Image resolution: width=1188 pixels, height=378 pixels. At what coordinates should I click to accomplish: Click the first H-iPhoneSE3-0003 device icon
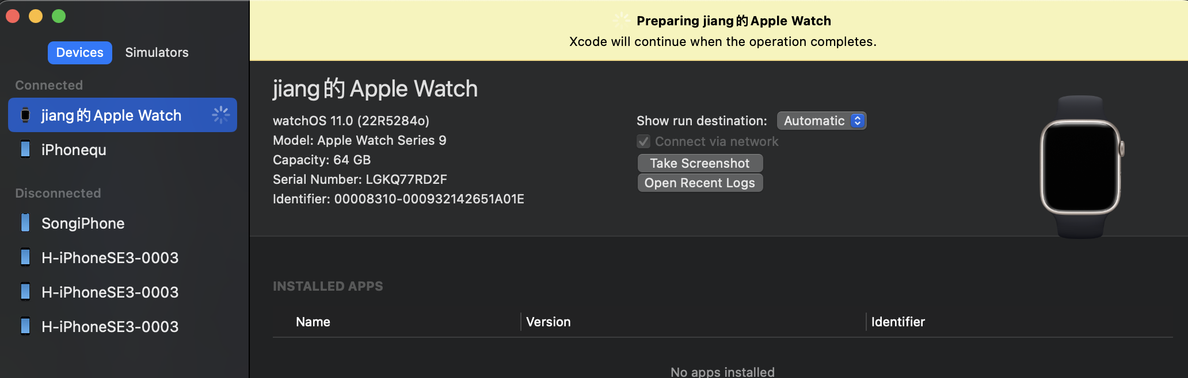click(x=25, y=257)
